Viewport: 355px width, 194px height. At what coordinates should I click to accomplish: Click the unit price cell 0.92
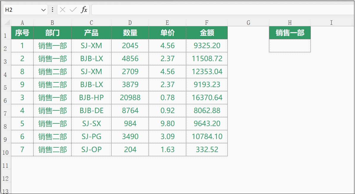[167, 111]
